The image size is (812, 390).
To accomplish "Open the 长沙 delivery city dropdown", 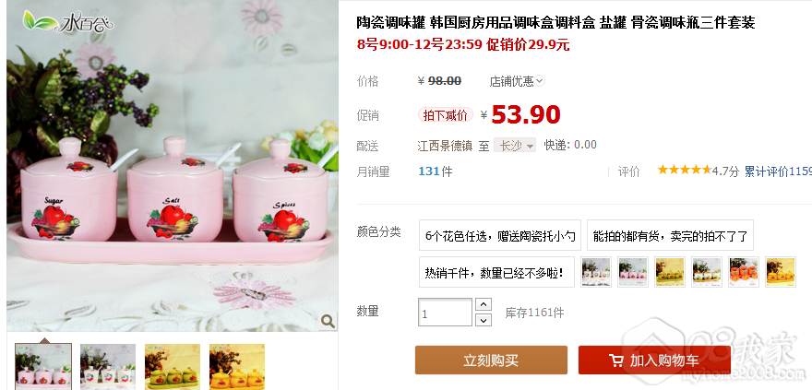I will [x=515, y=146].
